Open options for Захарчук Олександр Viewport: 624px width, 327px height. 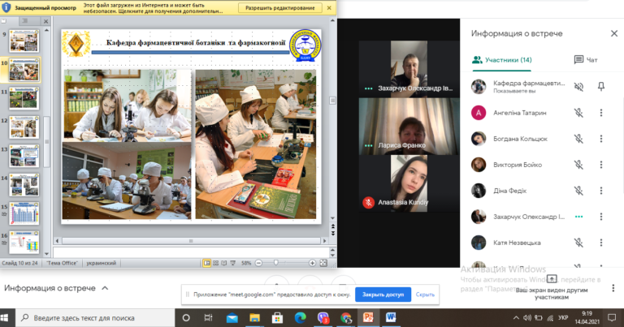(x=601, y=217)
